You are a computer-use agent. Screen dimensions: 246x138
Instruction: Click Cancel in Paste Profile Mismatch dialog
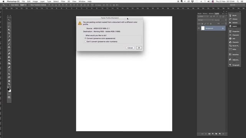pos(130,48)
